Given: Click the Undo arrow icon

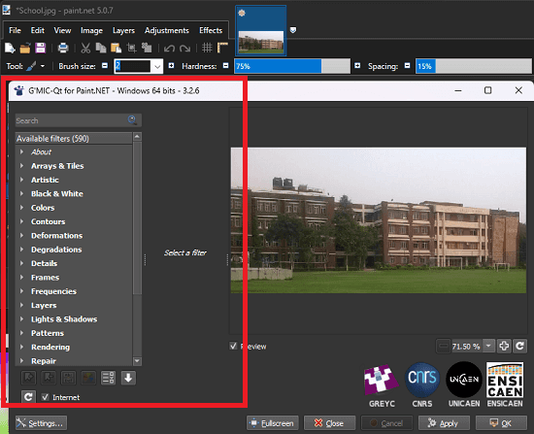Looking at the screenshot, I should pos(169,49).
